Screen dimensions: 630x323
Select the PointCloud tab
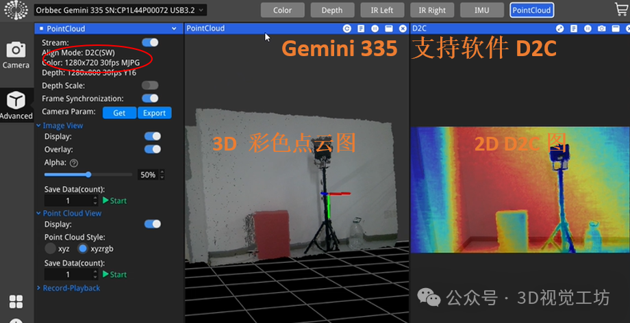click(531, 10)
